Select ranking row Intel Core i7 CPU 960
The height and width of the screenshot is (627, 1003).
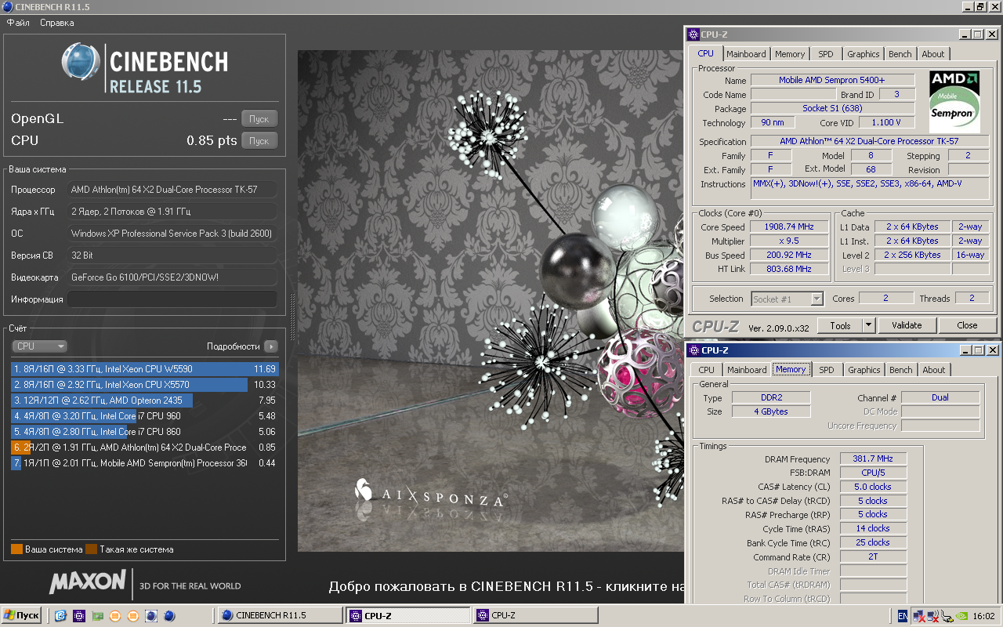145,416
